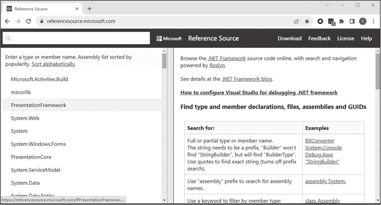Maximize the browser window
Screen dimensions: 381x205
(358, 5)
